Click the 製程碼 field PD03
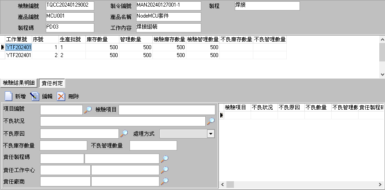Viewport: 385px width, 190px height. (70, 28)
